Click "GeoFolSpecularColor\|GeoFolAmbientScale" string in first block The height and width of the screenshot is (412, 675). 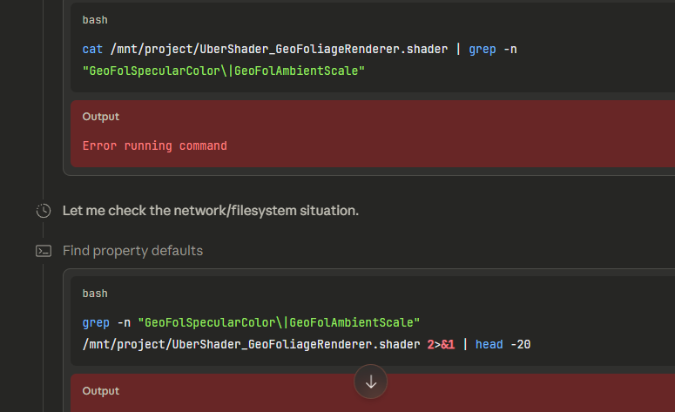(224, 71)
